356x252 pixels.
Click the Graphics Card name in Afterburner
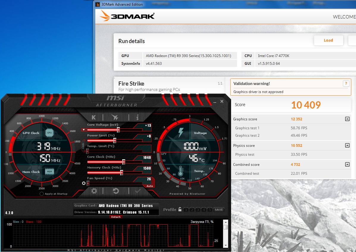pyautogui.click(x=126, y=206)
